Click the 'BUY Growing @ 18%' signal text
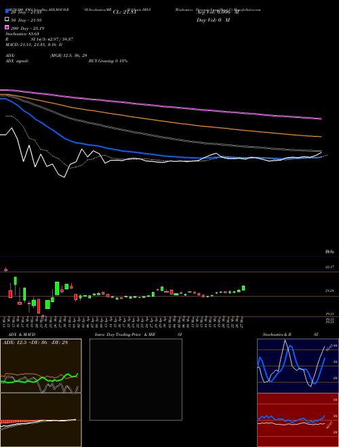 108,61
